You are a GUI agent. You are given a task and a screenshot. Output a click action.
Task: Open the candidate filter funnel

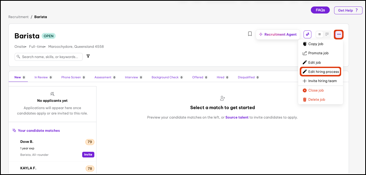point(88,56)
